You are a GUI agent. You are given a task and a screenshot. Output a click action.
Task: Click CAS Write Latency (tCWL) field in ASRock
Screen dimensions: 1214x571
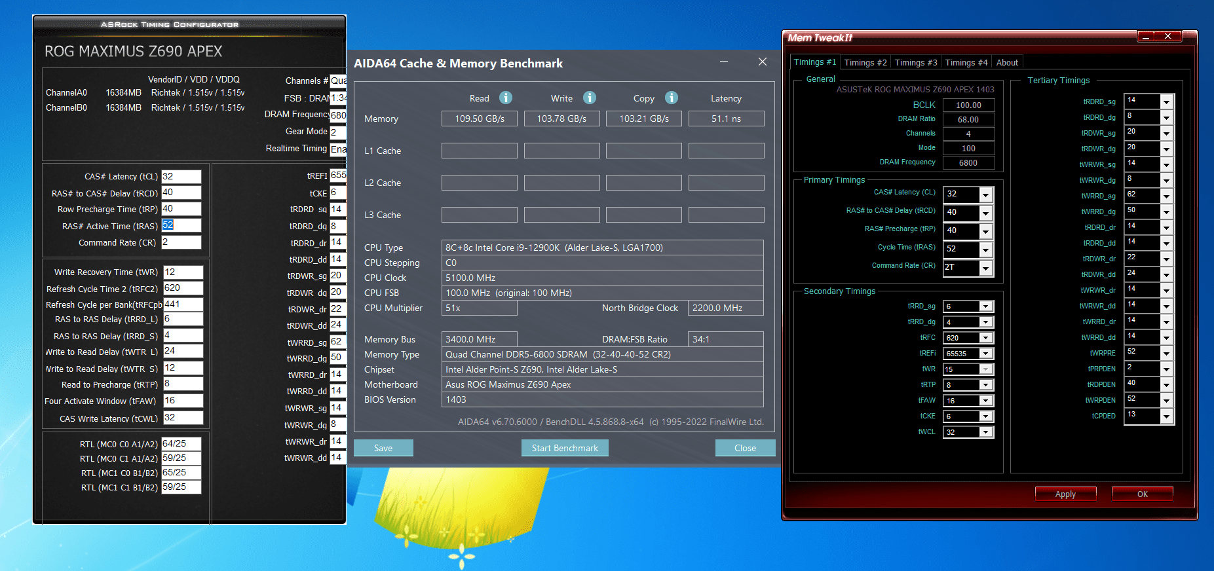[x=183, y=418]
